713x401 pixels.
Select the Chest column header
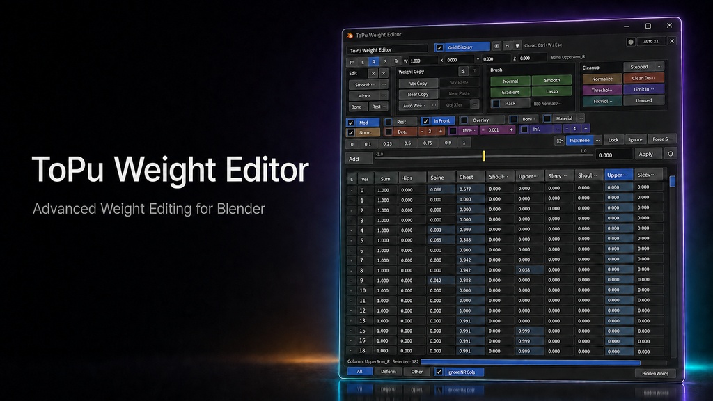click(x=470, y=177)
